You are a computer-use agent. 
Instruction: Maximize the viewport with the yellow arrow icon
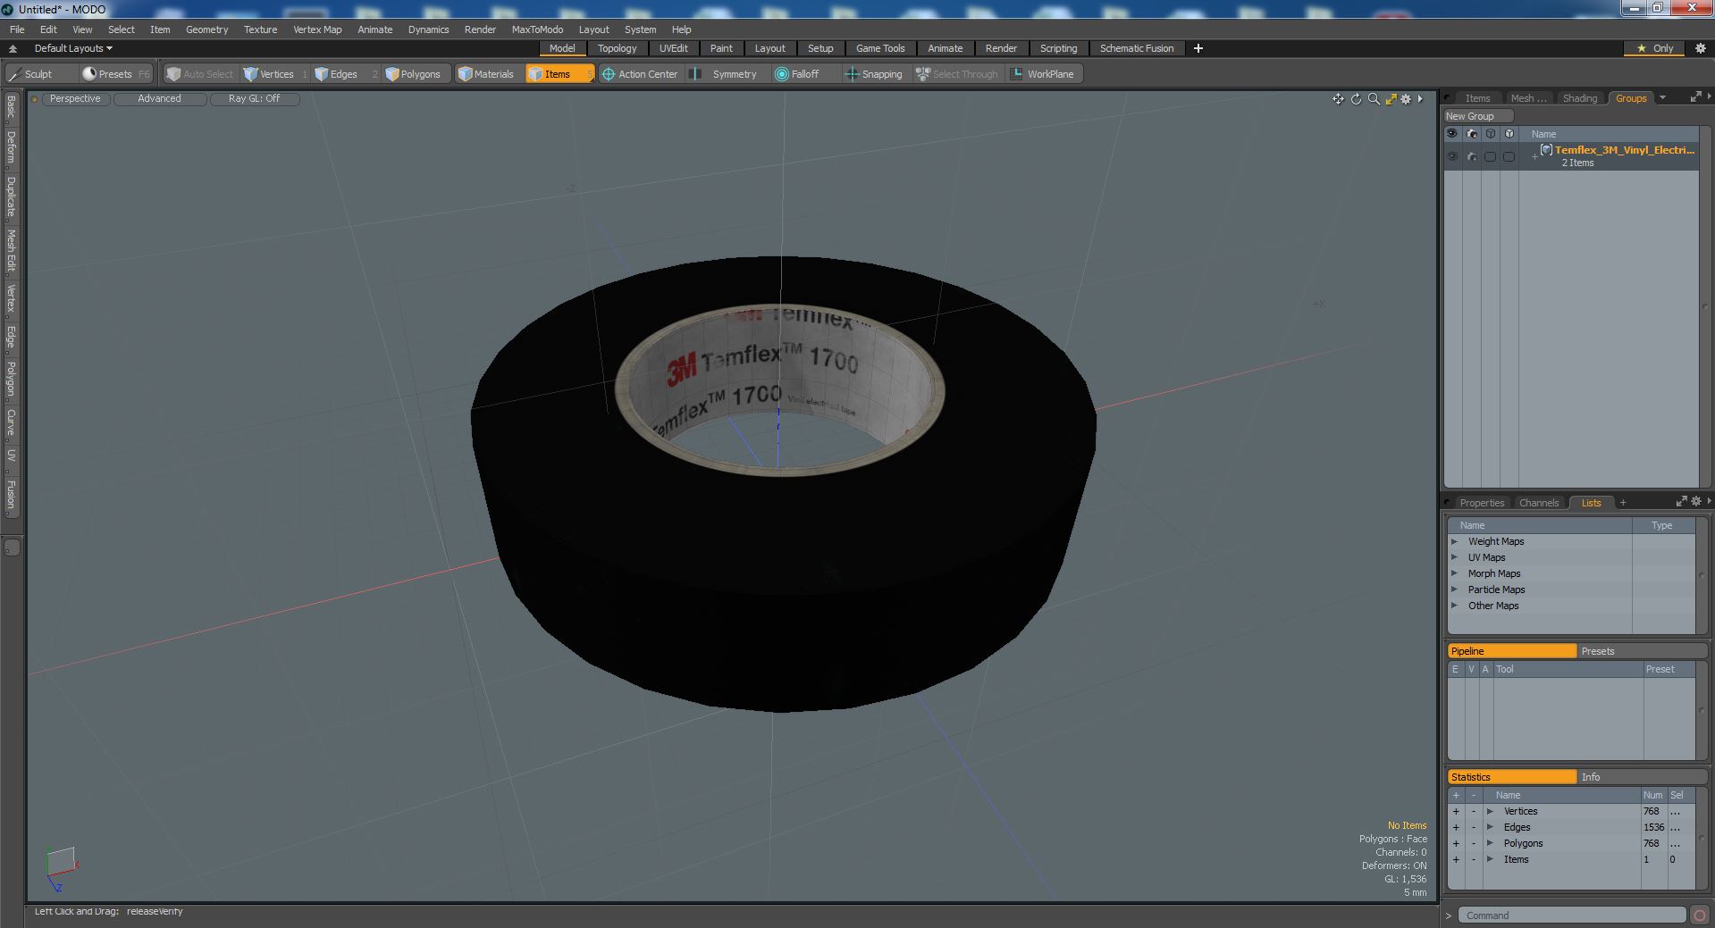[x=1391, y=99]
